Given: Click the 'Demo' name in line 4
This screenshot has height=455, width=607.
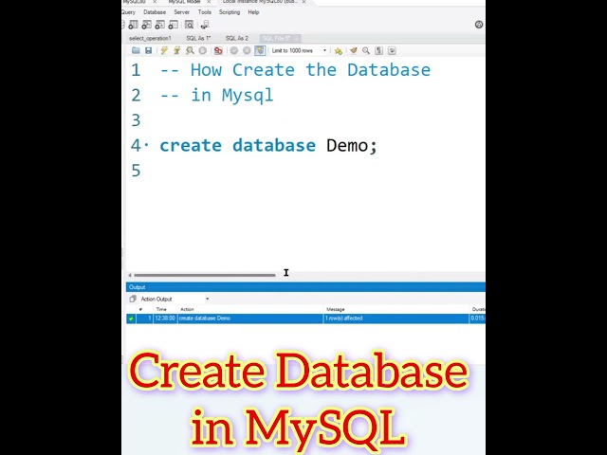Looking at the screenshot, I should [347, 146].
